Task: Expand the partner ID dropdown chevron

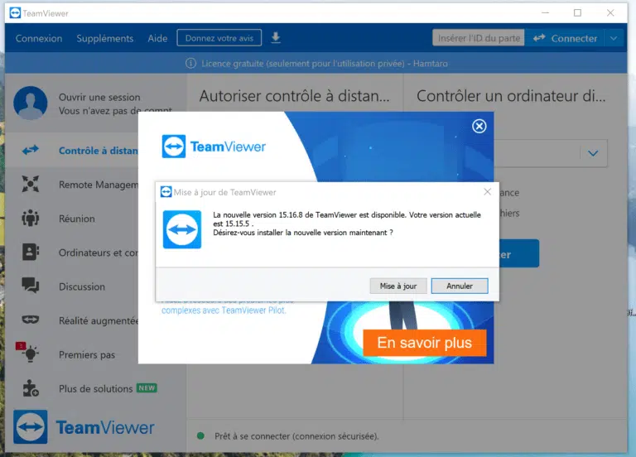Action: pos(593,153)
